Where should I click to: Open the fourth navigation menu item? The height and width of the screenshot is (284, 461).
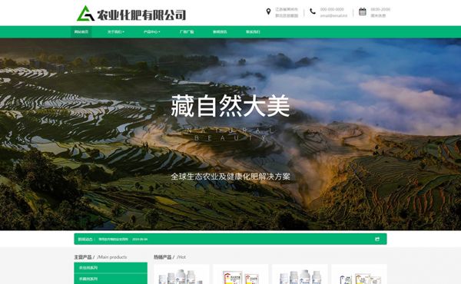187,31
